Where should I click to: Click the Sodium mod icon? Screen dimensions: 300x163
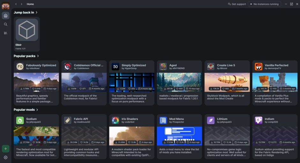20,120
